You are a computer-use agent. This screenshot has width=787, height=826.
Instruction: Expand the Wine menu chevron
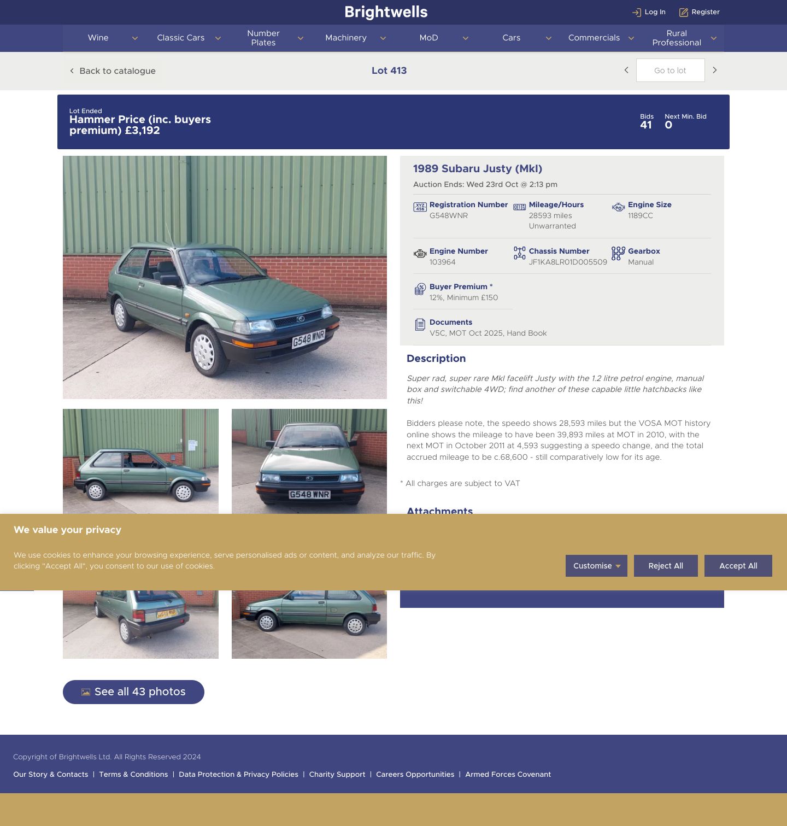(x=135, y=38)
